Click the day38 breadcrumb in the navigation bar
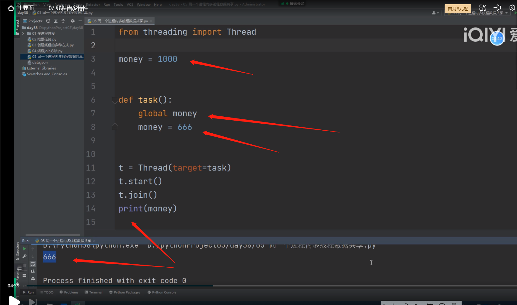The height and width of the screenshot is (305, 517). 23,13
